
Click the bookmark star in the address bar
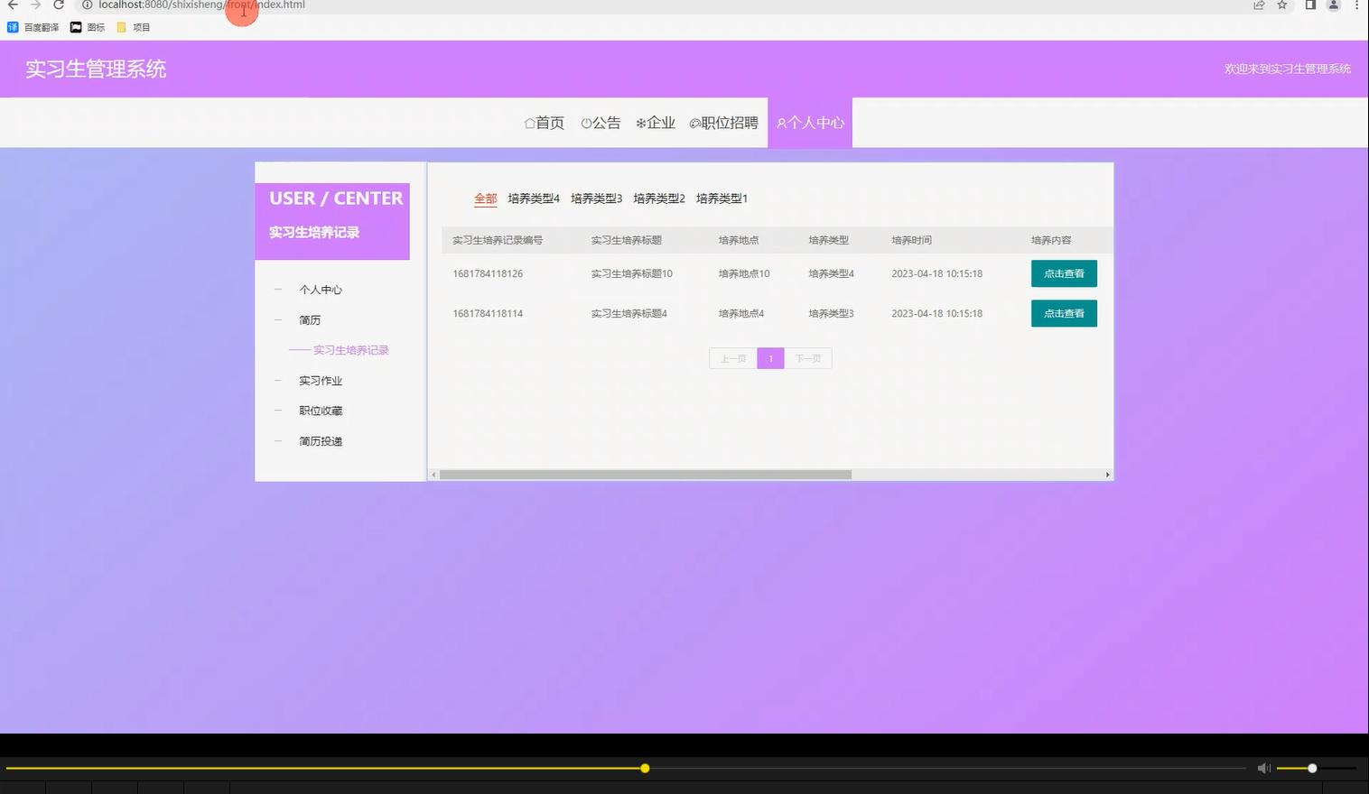click(x=1281, y=5)
